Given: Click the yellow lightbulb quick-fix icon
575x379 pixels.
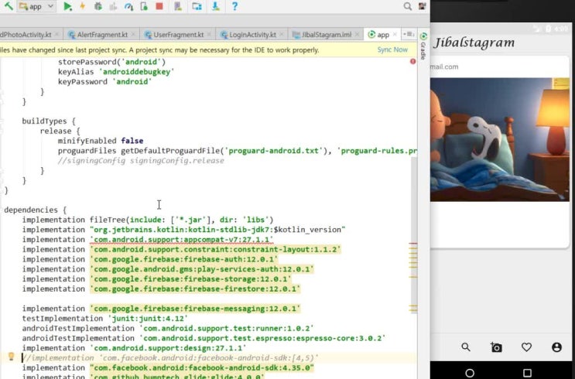Looking at the screenshot, I should [x=11, y=357].
